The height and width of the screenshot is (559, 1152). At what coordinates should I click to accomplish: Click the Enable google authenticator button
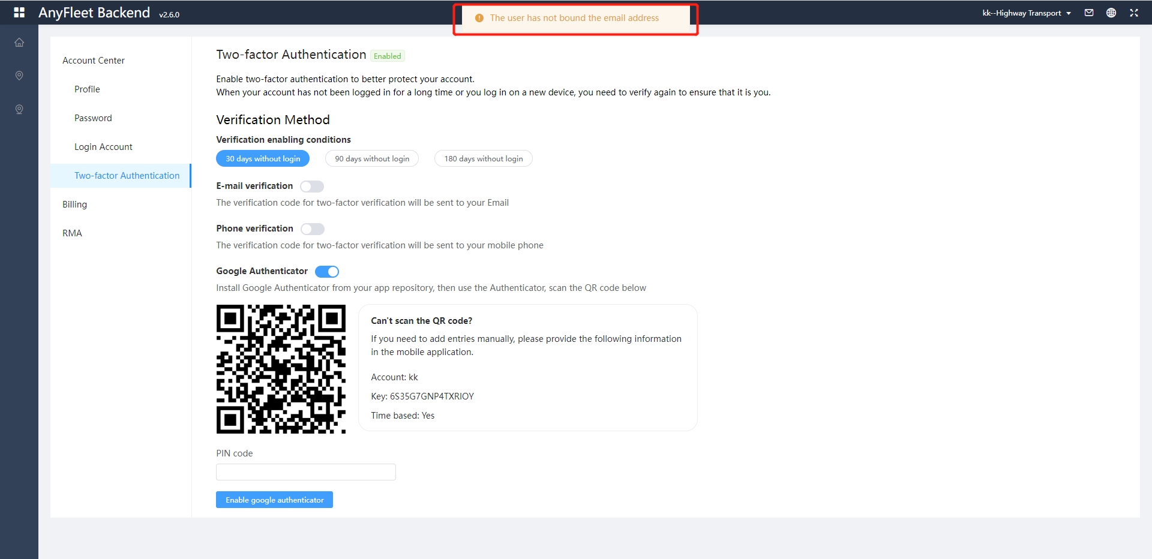(x=274, y=500)
